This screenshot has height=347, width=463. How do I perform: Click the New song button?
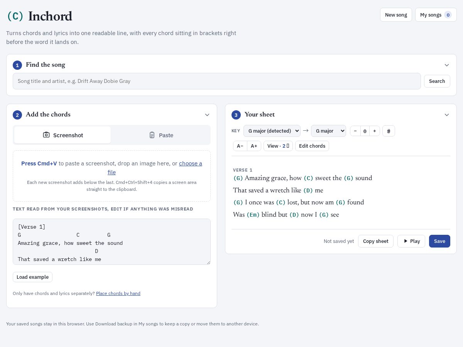(x=396, y=15)
